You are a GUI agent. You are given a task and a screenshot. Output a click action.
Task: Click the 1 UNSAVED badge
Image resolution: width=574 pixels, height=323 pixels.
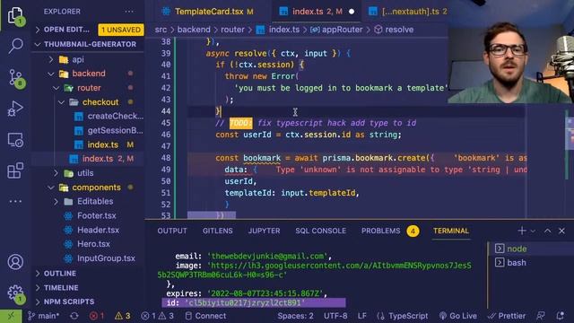click(121, 30)
